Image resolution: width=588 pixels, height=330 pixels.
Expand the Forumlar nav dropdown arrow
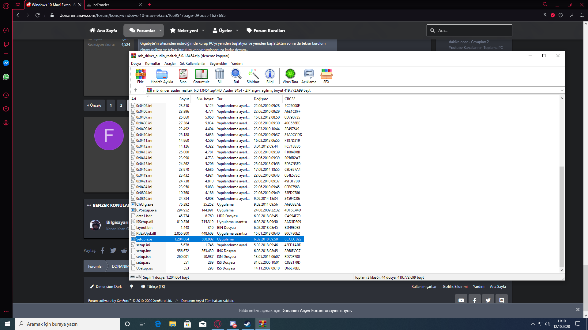(x=160, y=31)
